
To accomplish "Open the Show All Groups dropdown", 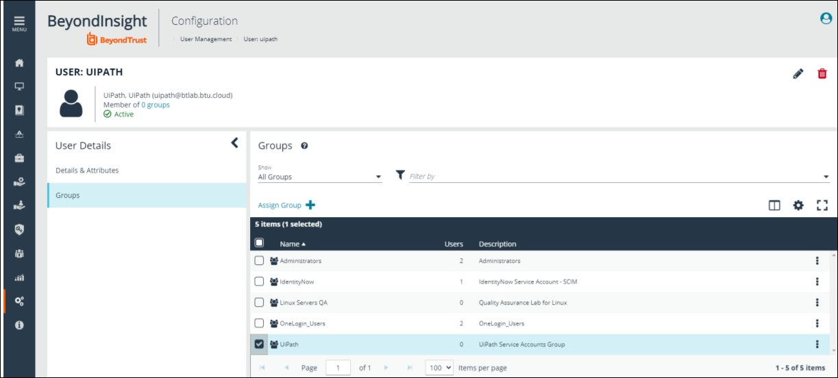I will [x=319, y=177].
